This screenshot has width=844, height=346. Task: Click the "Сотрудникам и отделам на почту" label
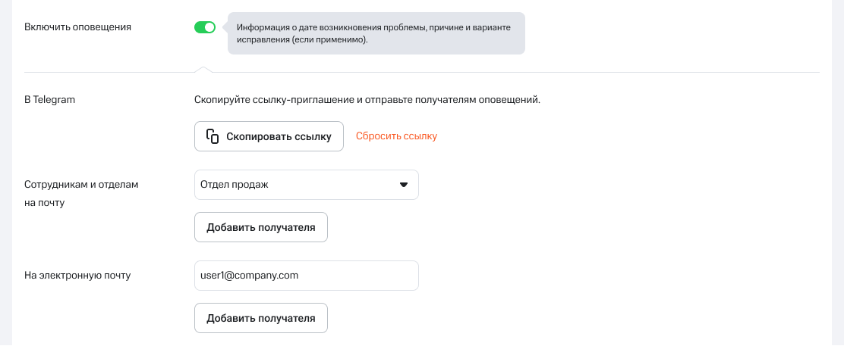click(82, 193)
